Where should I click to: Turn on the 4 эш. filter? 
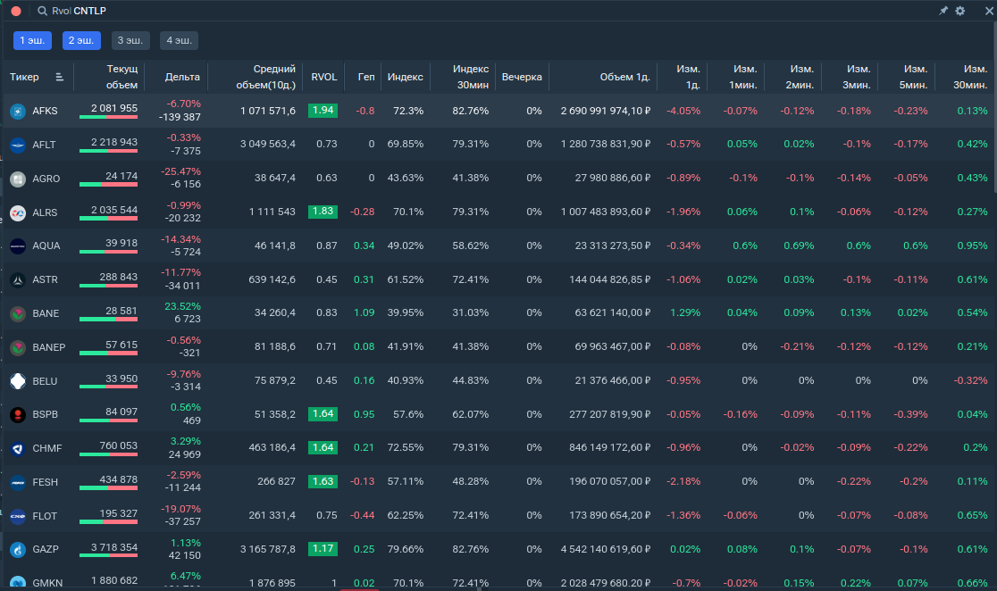click(x=179, y=41)
